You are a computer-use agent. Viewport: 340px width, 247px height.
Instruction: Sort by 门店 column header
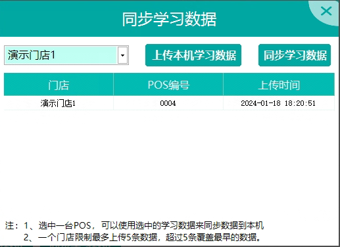click(59, 85)
